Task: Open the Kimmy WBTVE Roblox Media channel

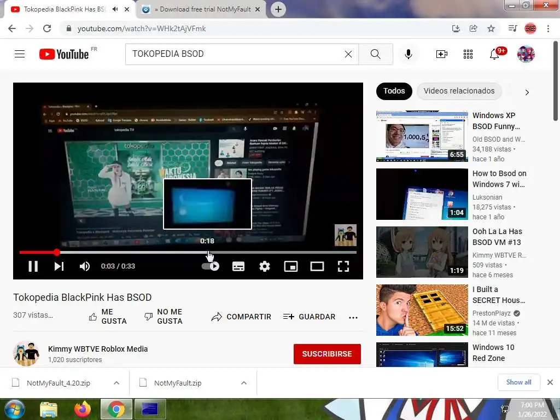Action: (x=98, y=349)
